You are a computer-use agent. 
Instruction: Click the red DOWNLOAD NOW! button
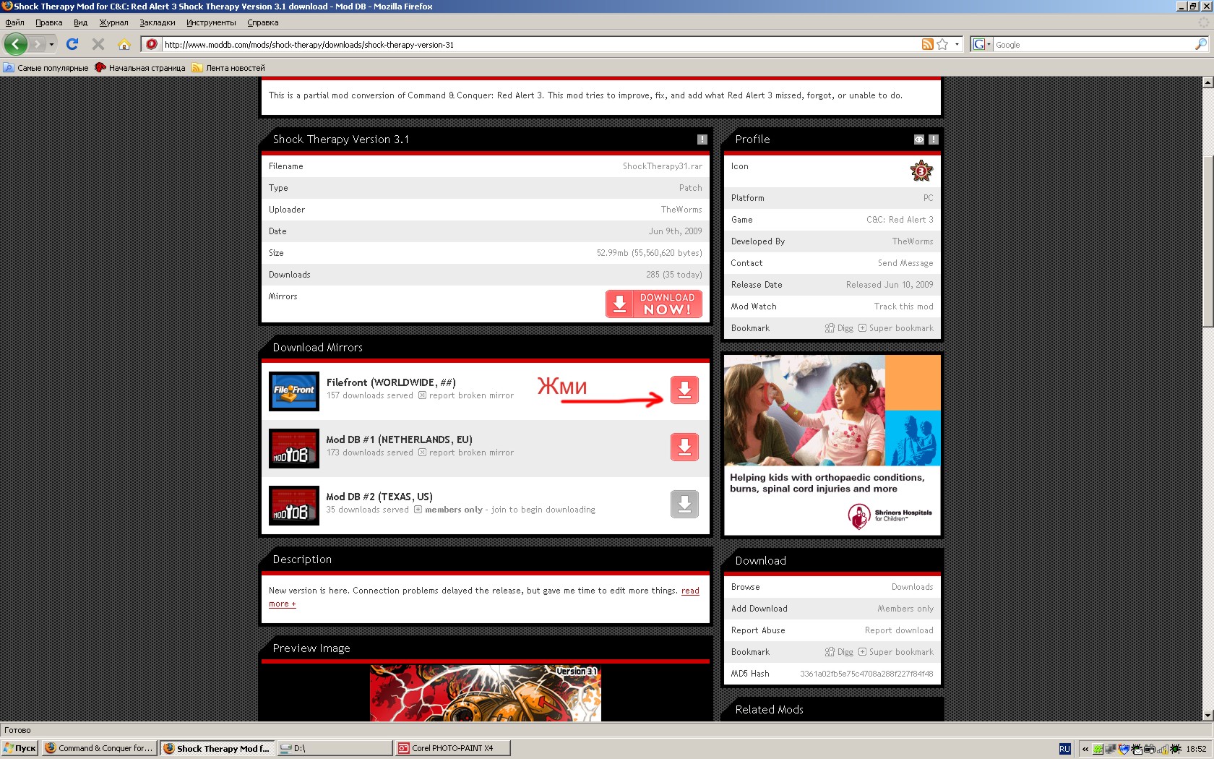pyautogui.click(x=654, y=304)
